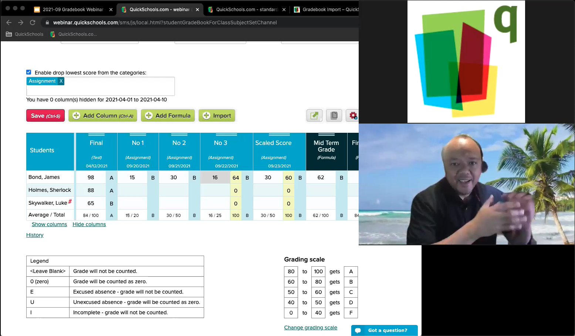The image size is (575, 336).
Task: Click James Bond's No 3 score cell
Action: click(x=215, y=177)
